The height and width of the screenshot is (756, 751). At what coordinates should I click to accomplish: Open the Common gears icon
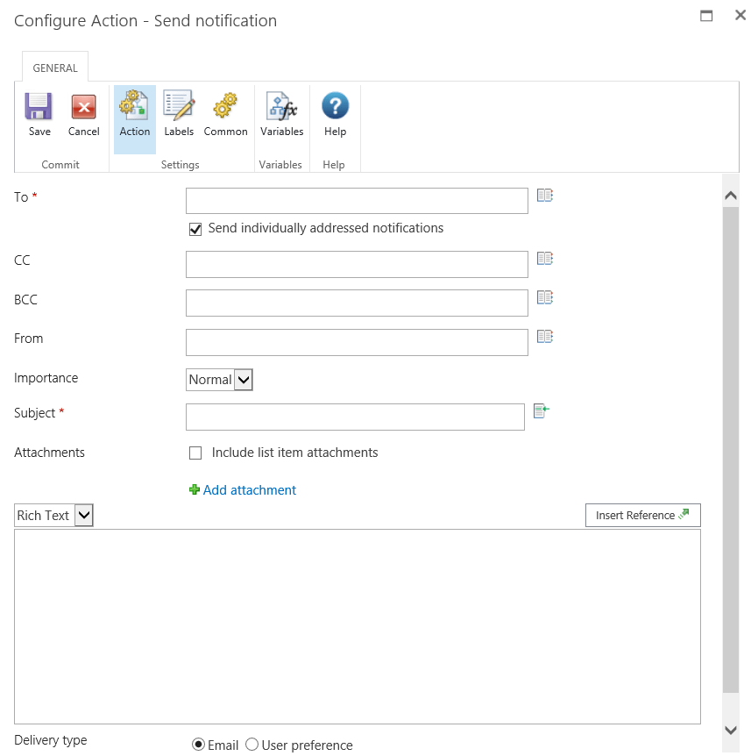click(x=225, y=105)
